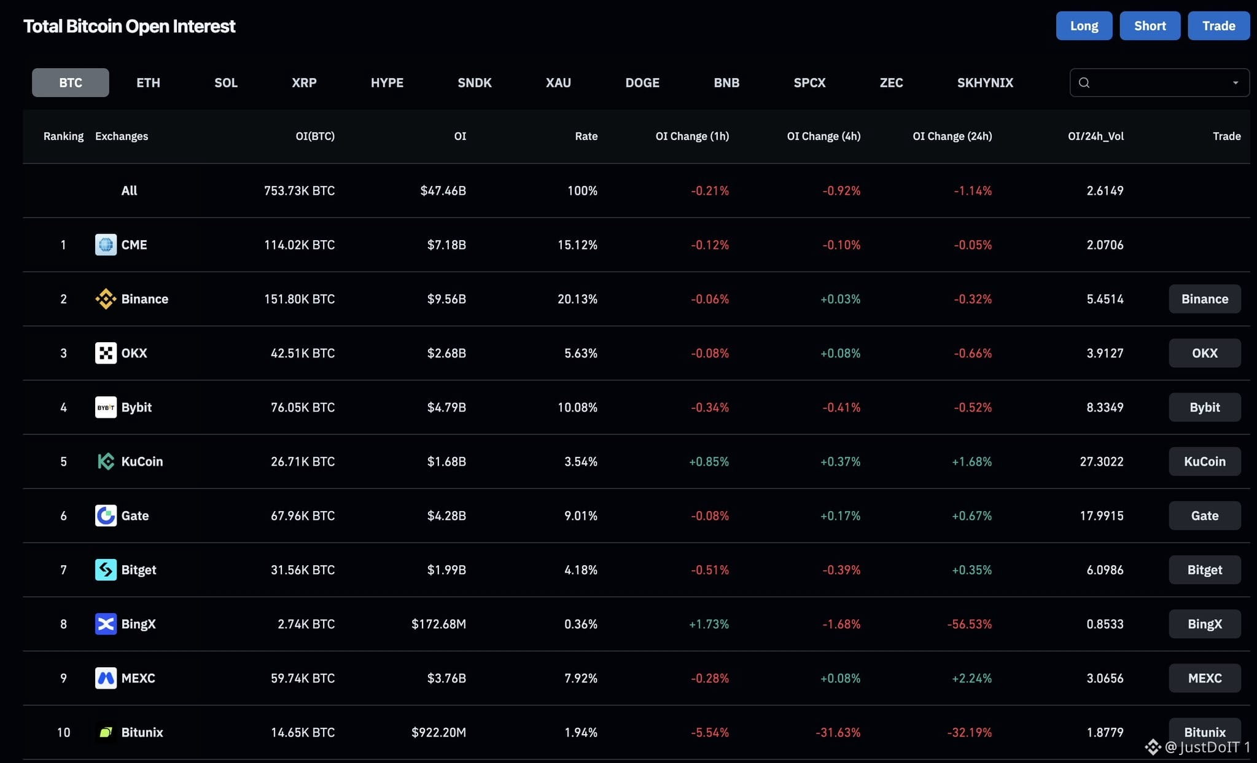Expand the coin search dropdown arrow
The image size is (1257, 763).
click(1236, 82)
